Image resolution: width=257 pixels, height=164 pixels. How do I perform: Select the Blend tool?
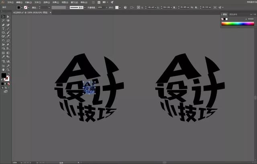[8, 57]
